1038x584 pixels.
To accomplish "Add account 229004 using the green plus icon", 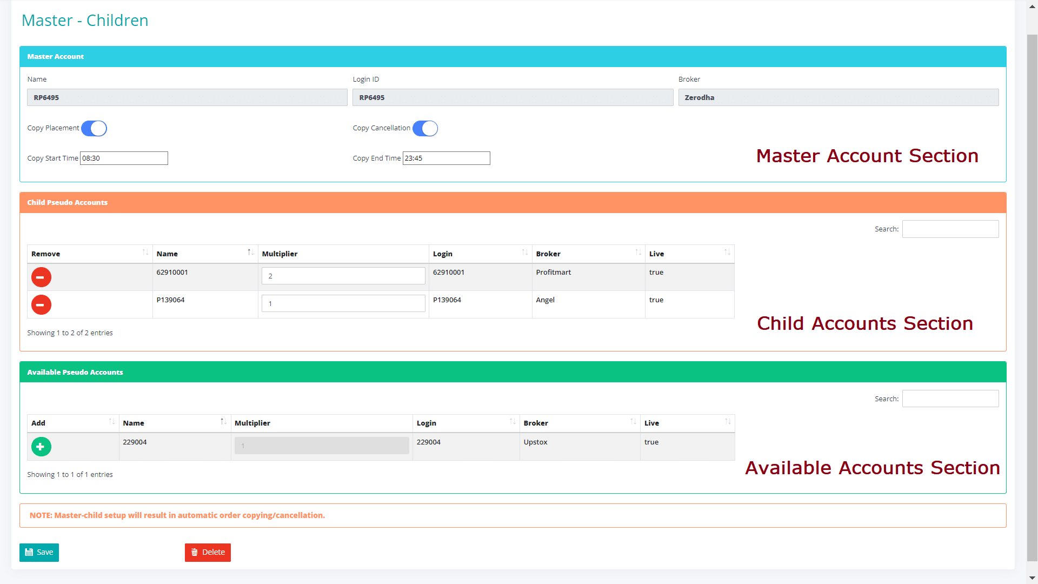I will (41, 447).
